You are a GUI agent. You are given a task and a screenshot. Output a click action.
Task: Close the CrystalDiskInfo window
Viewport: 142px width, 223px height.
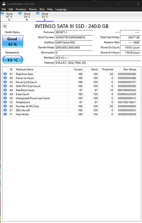(138, 4)
